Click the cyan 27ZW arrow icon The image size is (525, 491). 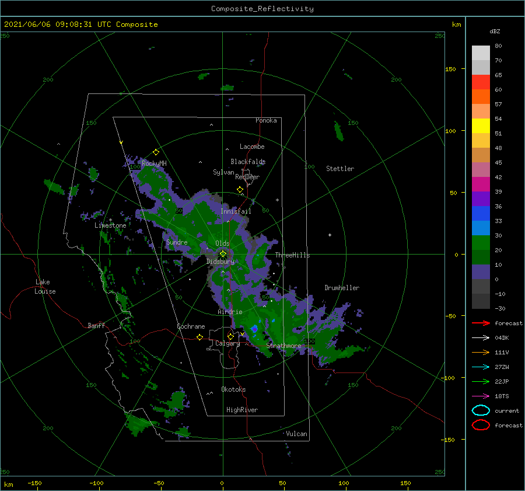tap(481, 367)
